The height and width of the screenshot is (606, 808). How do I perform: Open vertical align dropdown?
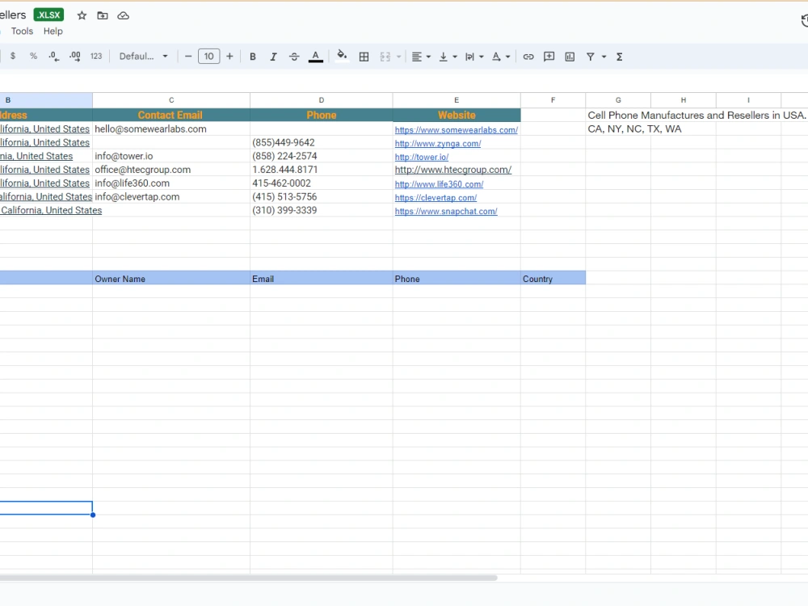click(448, 57)
